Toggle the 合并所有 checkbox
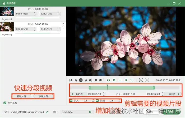This screenshot has height=118, width=185. [x=5, y=103]
